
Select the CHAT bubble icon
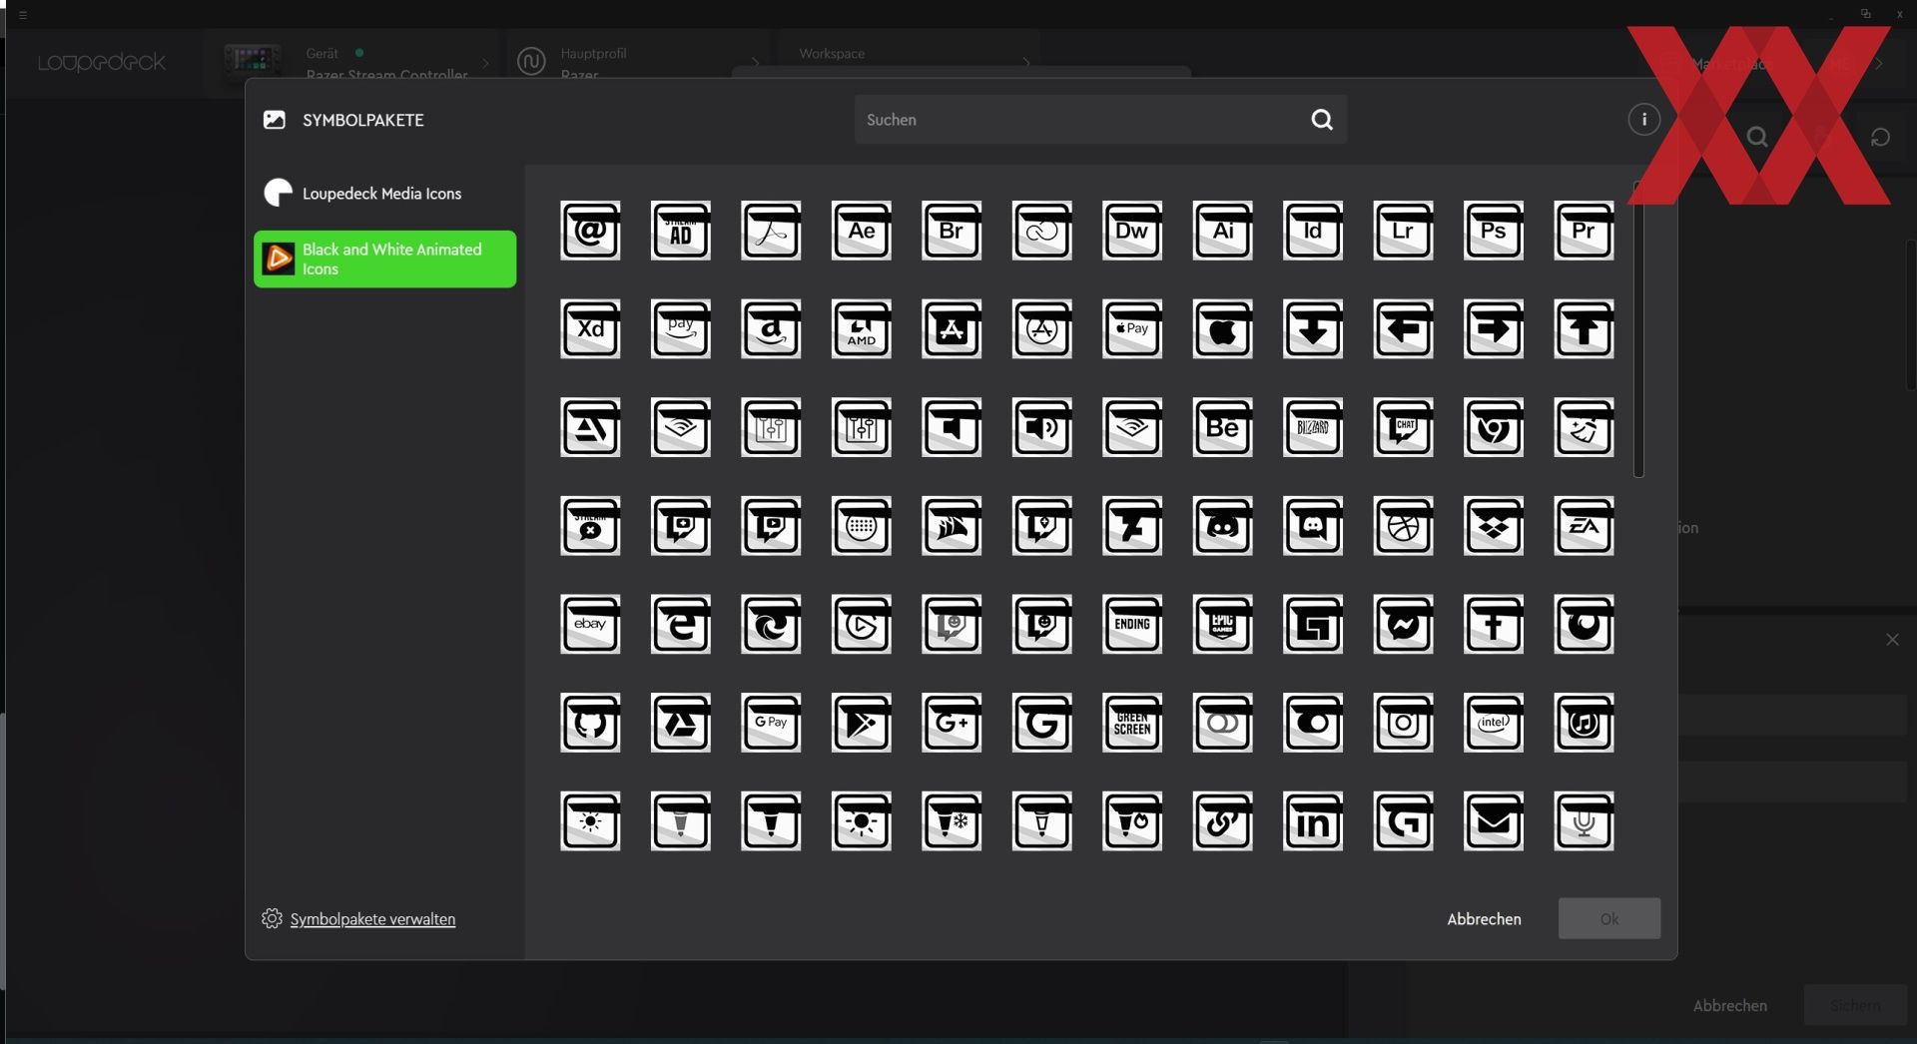pos(1404,427)
